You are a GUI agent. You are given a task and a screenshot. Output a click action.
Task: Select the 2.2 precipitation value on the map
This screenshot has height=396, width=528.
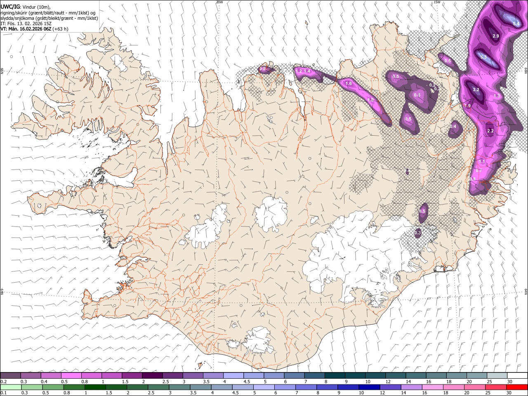point(490,131)
